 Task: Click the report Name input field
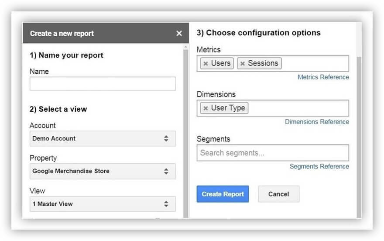point(103,84)
